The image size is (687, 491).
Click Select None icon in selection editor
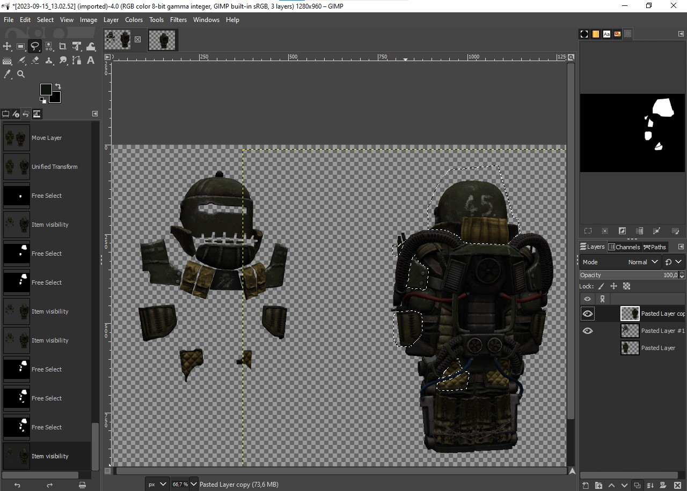coord(605,231)
